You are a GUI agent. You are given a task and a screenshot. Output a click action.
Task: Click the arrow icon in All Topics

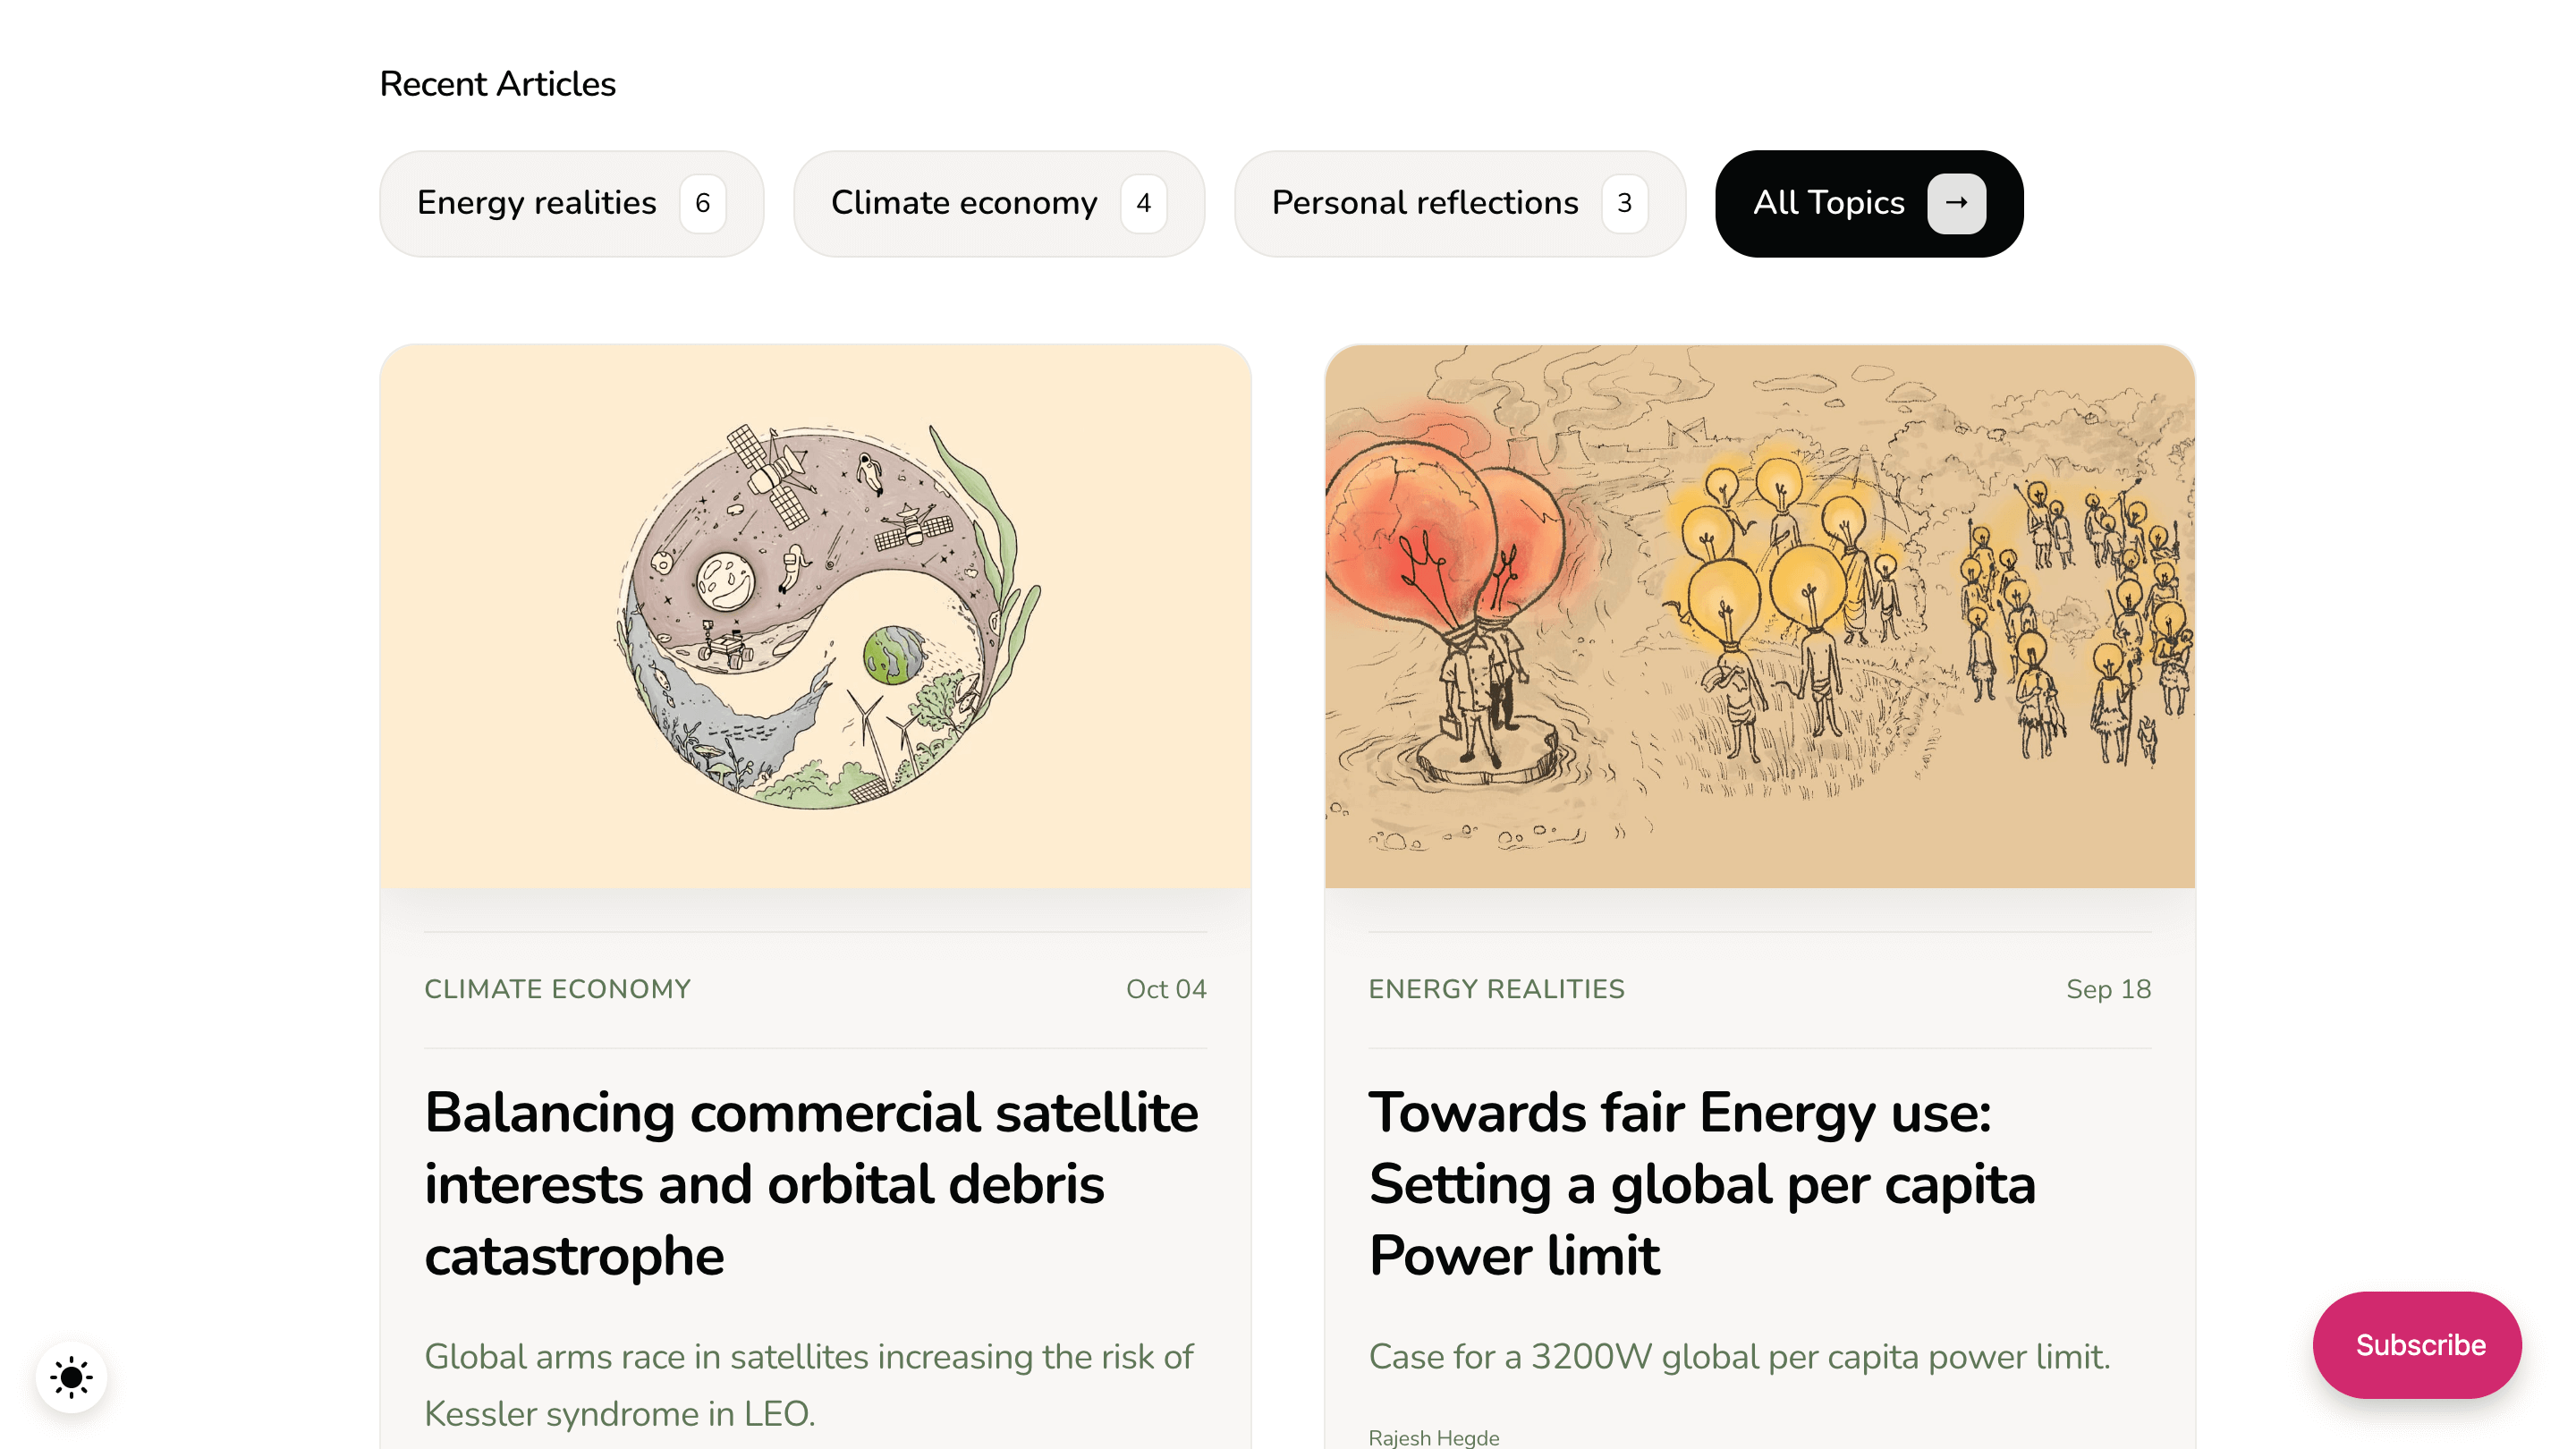click(1956, 203)
